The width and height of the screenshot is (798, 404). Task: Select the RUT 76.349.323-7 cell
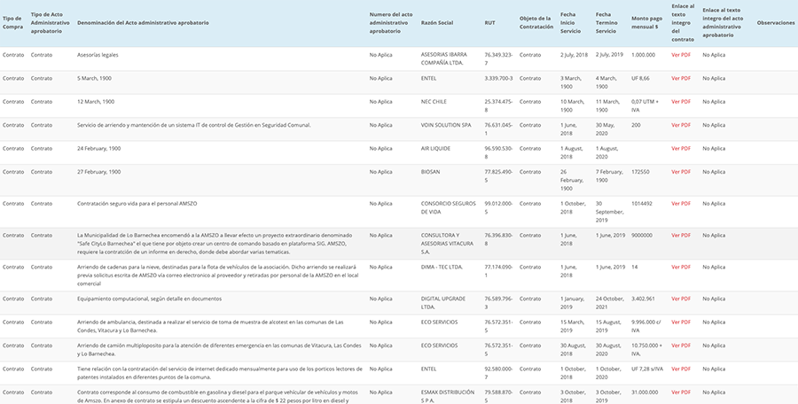click(498, 59)
